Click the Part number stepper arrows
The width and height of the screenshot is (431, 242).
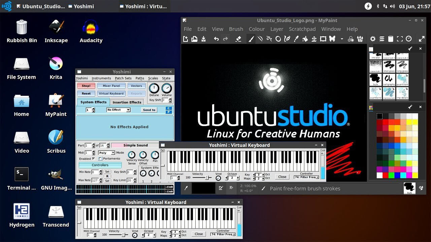click(93, 146)
